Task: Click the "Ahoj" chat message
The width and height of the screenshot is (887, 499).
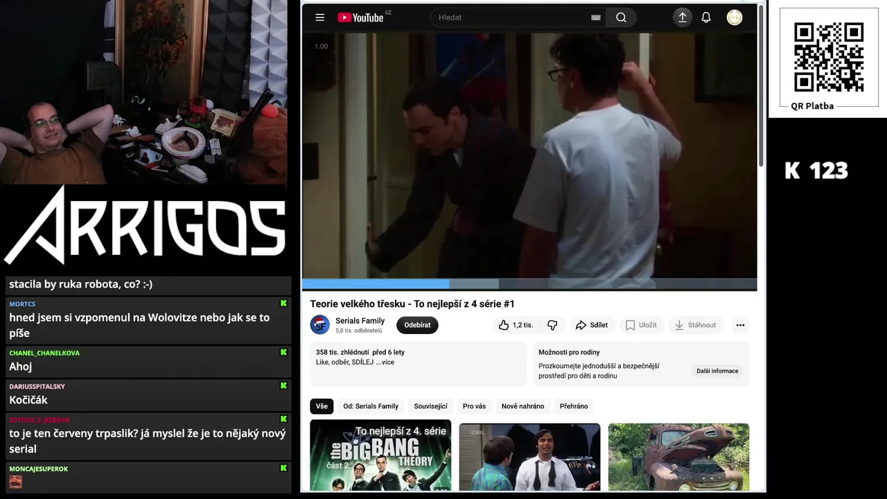Action: pos(21,367)
